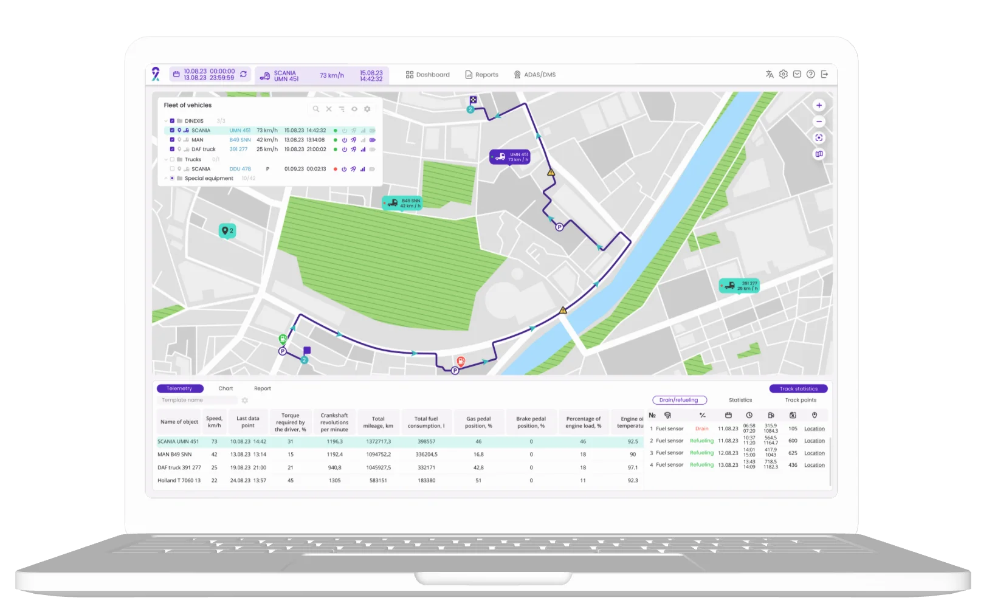Screen dimensions: 992x609
Task: Collapse the Trucks group chevron
Action: pos(166,159)
